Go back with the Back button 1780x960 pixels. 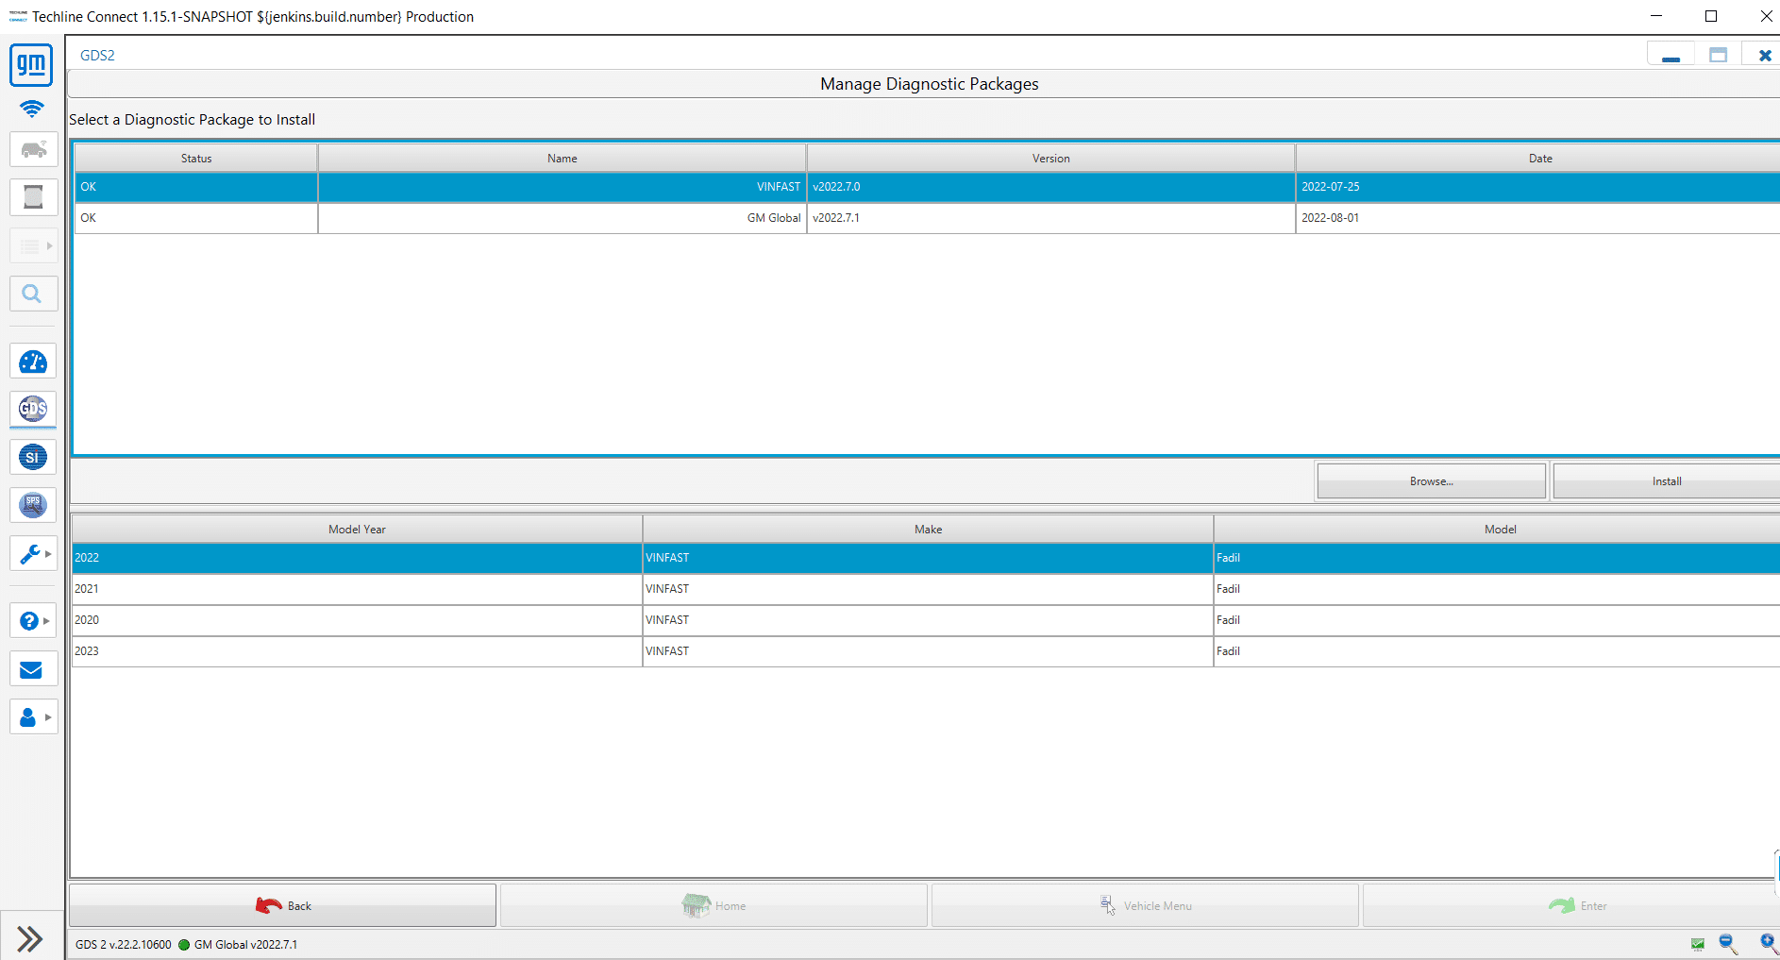click(x=282, y=906)
